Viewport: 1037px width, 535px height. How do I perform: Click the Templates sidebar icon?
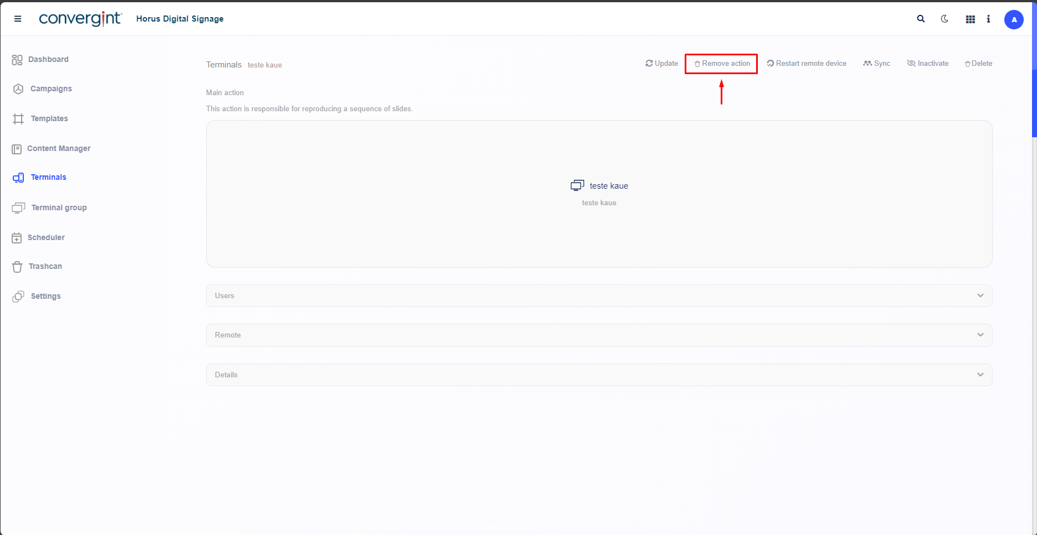pos(18,119)
